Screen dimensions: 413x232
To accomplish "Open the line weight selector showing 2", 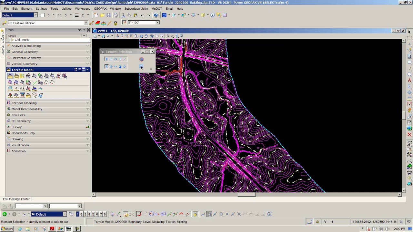I will (82, 15).
